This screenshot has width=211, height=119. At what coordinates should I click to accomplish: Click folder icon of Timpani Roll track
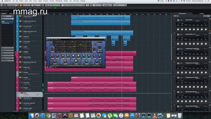[x=20, y=42]
